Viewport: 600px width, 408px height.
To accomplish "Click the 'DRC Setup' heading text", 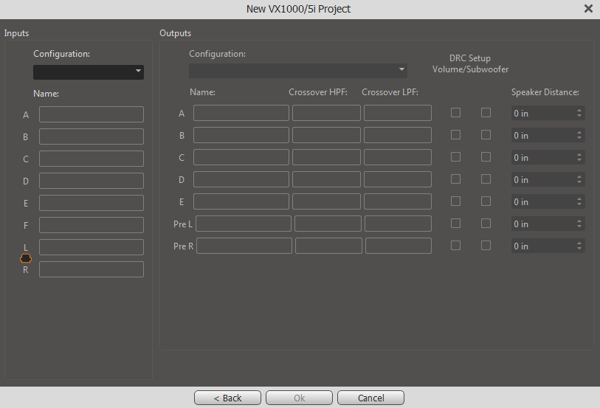I will (470, 58).
